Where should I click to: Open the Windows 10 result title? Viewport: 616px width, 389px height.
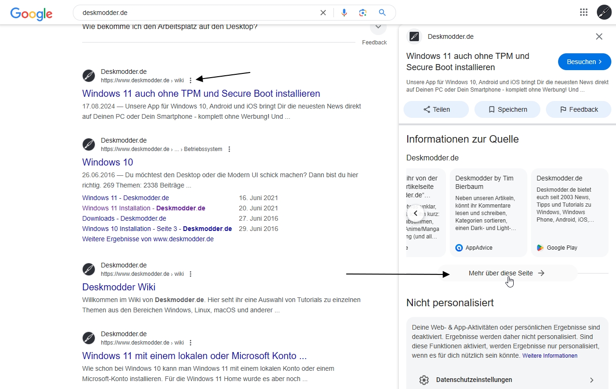(x=107, y=162)
